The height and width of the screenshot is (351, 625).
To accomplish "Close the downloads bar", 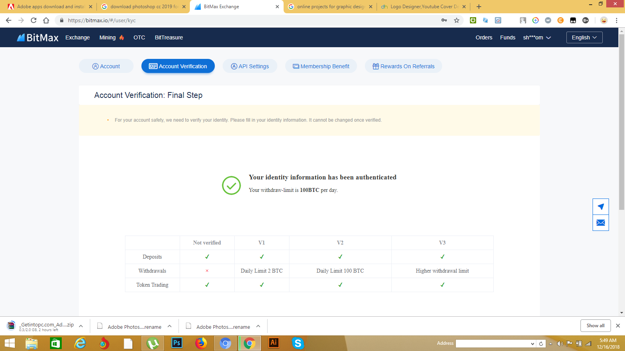I will (618, 326).
